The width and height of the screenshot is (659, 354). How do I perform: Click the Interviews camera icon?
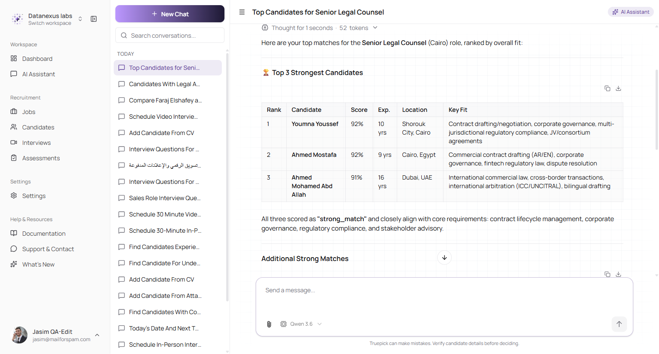[14, 142]
